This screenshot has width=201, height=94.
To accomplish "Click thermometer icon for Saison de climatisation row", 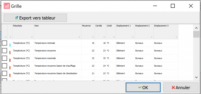I will coord(10,75).
